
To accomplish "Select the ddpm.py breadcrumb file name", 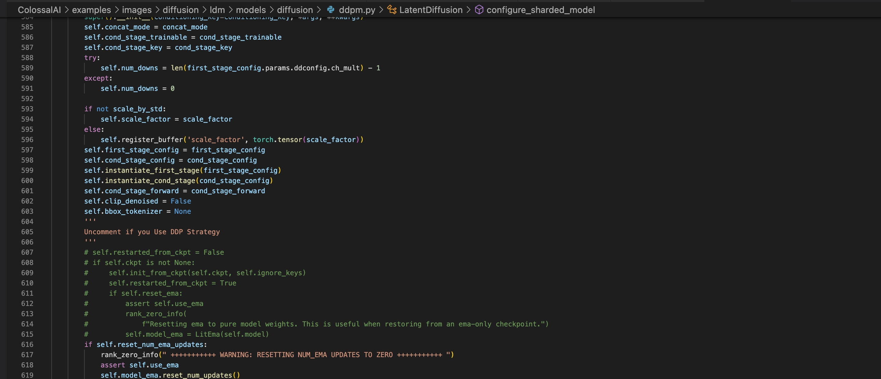I will [357, 10].
